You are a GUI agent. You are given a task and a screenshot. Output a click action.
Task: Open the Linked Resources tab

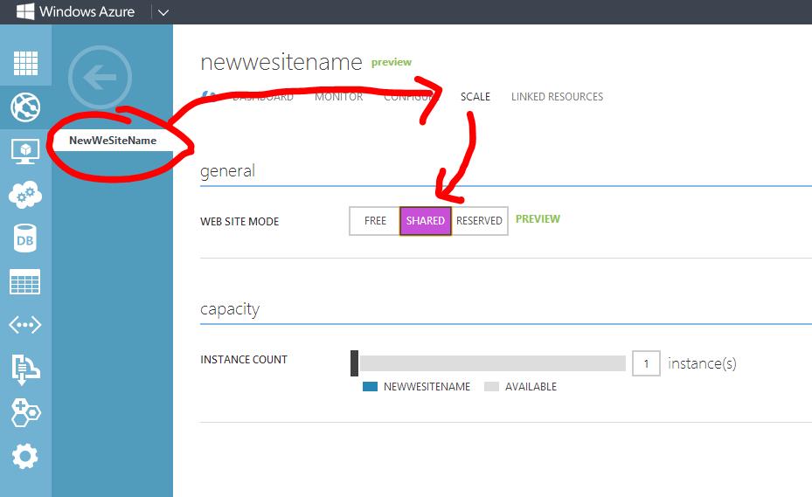click(x=558, y=97)
